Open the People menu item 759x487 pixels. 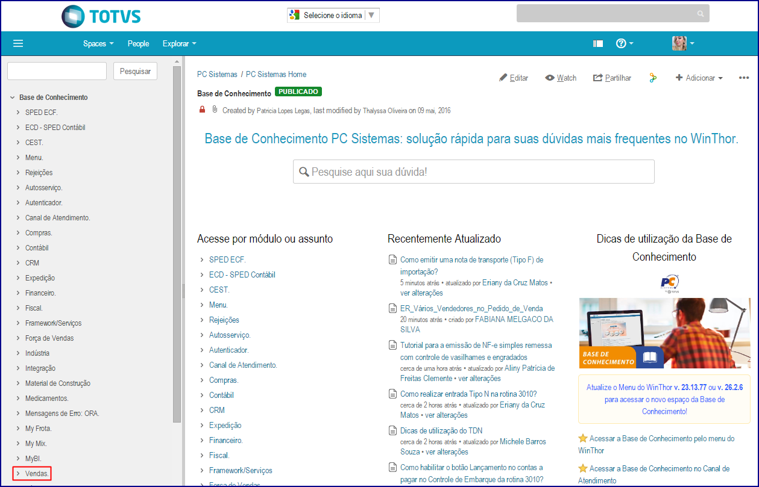tap(138, 43)
